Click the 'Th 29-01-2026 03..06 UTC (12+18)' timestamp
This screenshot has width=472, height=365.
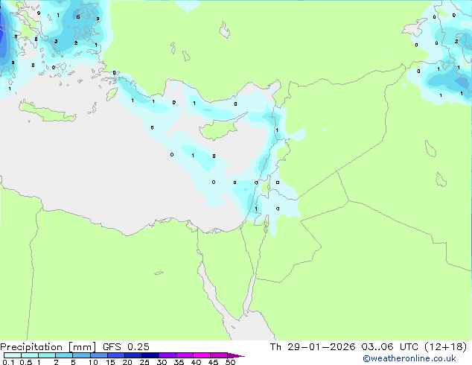pyautogui.click(x=369, y=347)
